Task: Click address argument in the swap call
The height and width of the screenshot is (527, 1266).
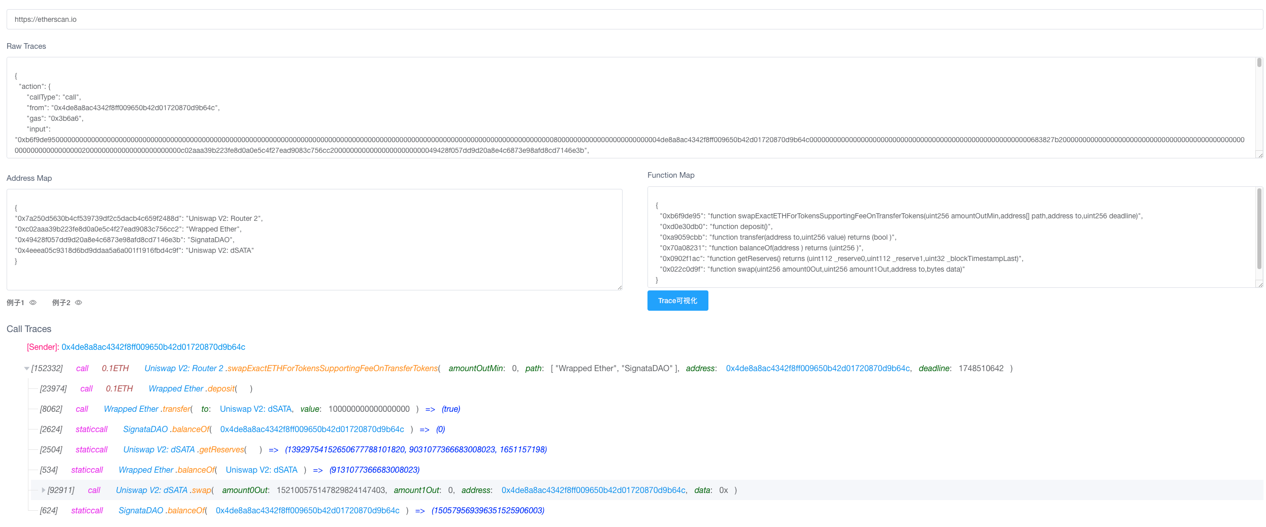Action: 594,490
